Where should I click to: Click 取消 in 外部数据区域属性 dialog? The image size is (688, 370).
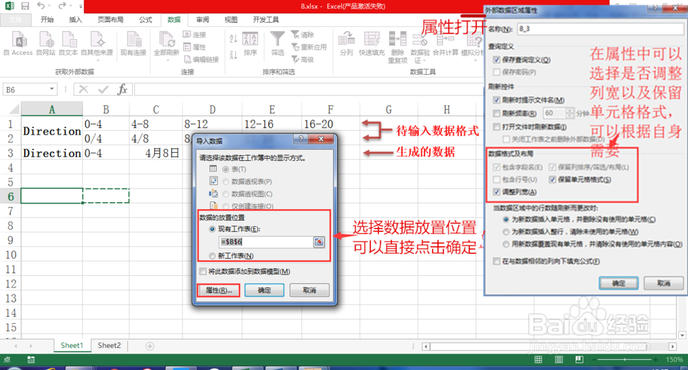click(663, 283)
